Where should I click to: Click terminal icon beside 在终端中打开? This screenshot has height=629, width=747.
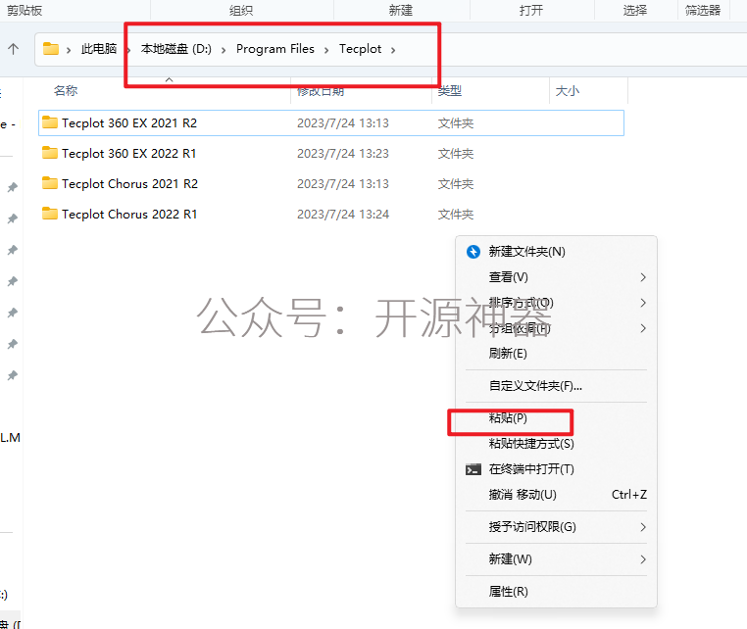pyautogui.click(x=473, y=469)
